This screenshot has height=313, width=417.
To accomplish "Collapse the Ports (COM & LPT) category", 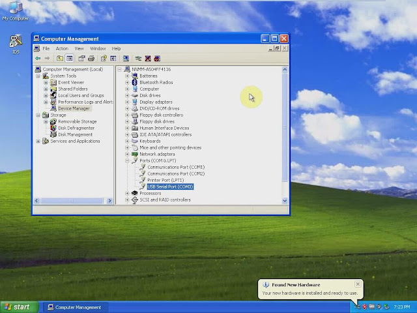I will [x=127, y=161].
